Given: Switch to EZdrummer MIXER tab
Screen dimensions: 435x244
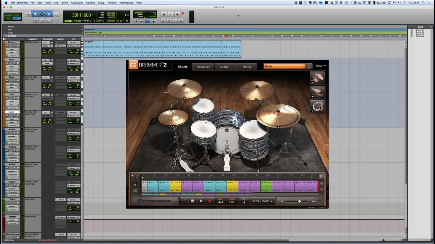Looking at the screenshot, I should (247, 67).
